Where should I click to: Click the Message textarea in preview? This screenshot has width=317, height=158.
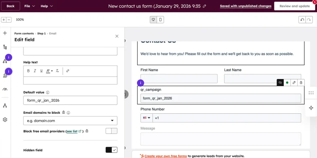point(221,139)
